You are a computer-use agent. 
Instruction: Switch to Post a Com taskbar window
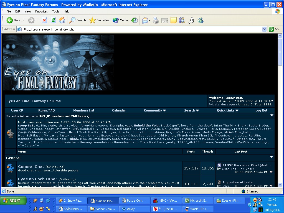135,201
